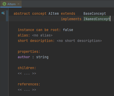Select the AItem tab
114x96 pixels.
click(11, 4)
